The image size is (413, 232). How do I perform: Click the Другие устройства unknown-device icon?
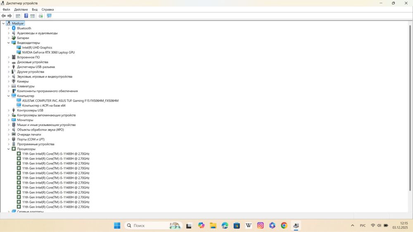14,71
